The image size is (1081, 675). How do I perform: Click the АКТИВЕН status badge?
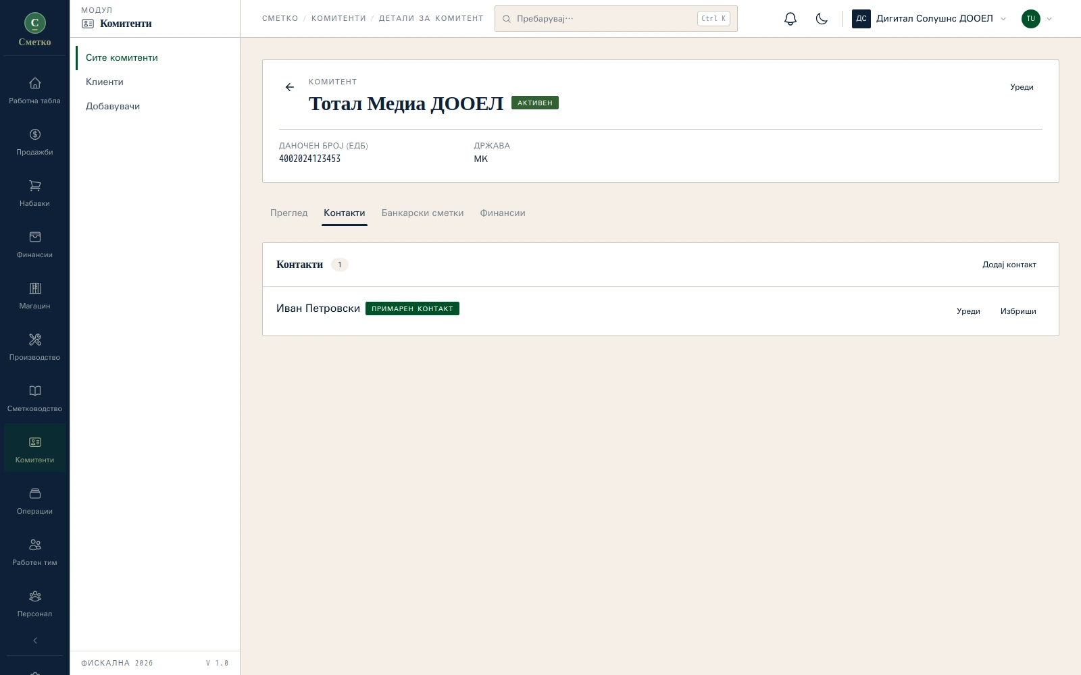pos(535,103)
